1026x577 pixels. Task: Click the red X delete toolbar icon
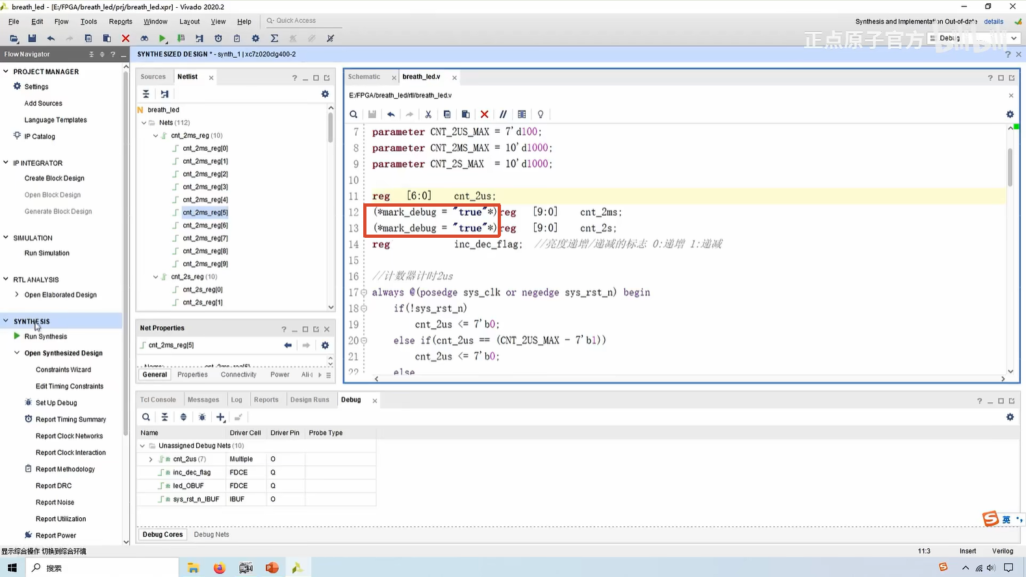125,38
